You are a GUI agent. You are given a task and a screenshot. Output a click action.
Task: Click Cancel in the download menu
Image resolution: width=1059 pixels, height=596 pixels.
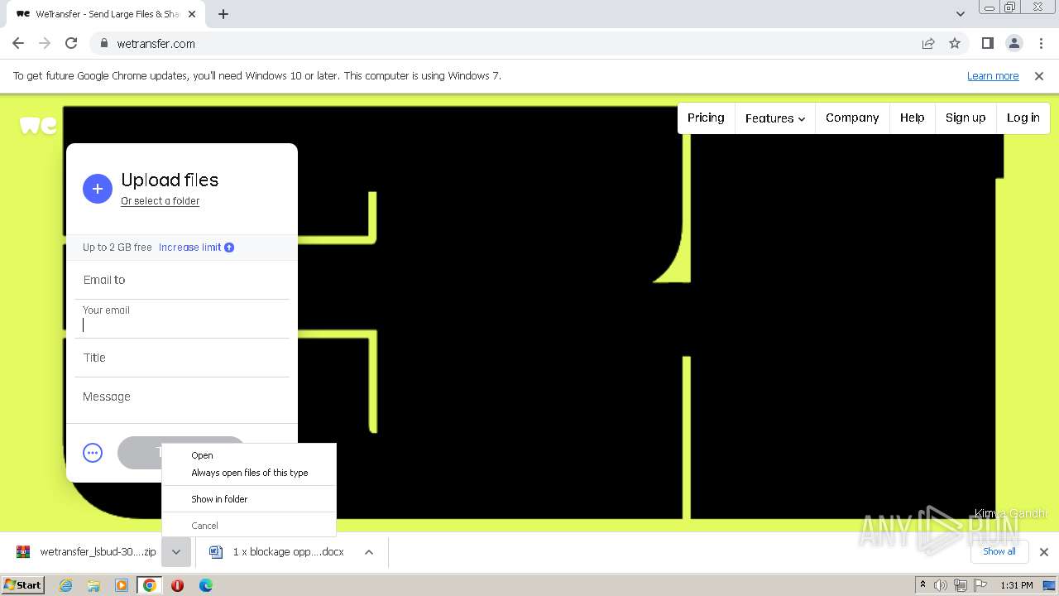[249, 526]
